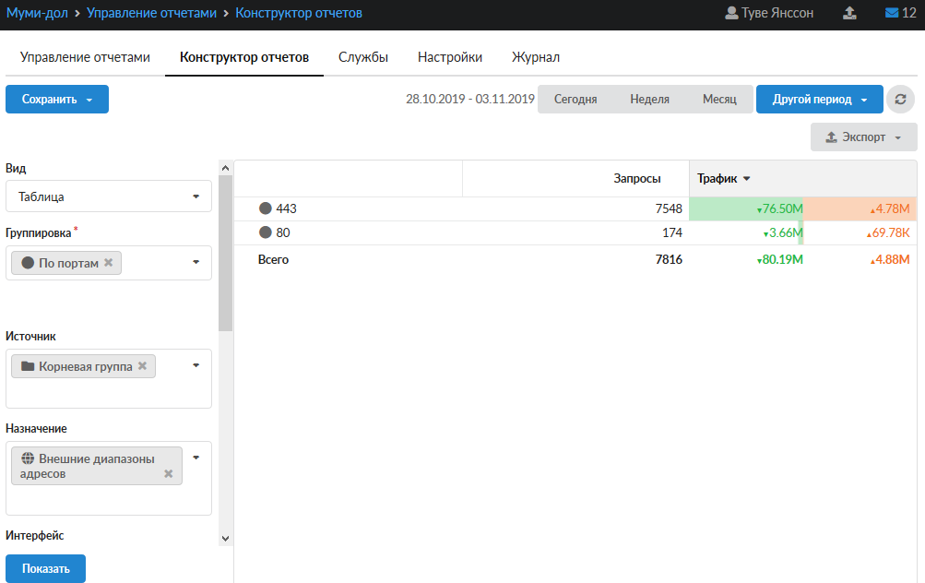This screenshot has width=925, height=583.
Task: Select the Неделя period toggle
Action: tap(649, 100)
